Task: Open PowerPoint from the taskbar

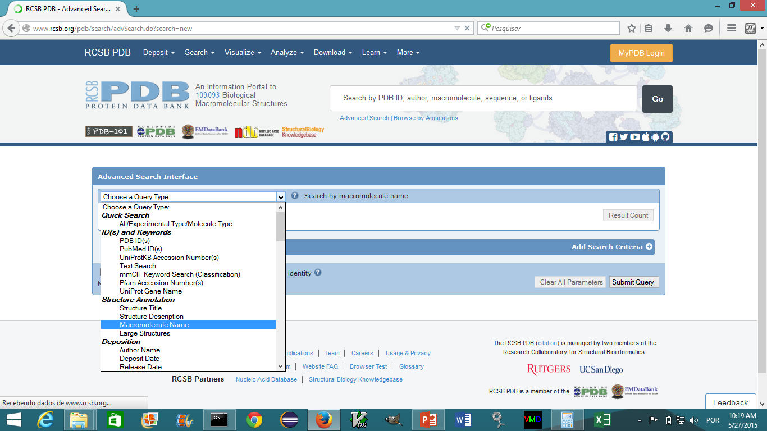Action: tap(428, 419)
